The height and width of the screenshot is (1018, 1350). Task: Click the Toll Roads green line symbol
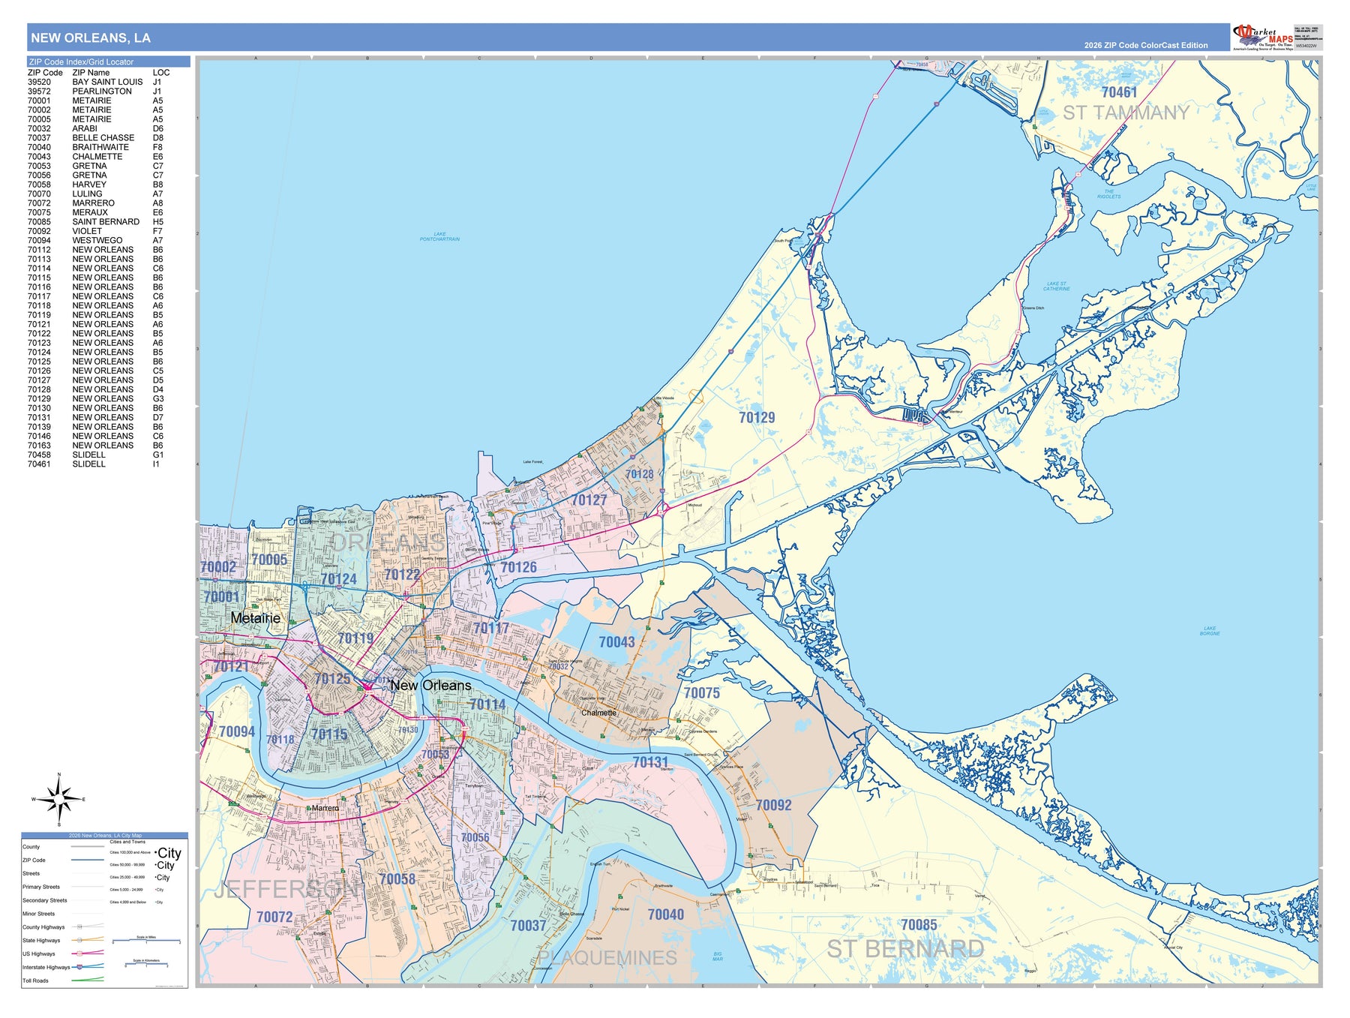click(x=88, y=980)
